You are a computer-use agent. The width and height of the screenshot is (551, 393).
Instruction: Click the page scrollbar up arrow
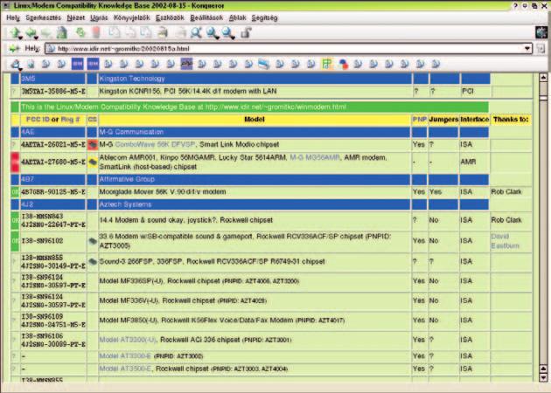click(x=543, y=78)
